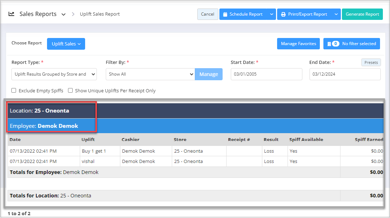Image resolution: width=390 pixels, height=218 pixels.
Task: Open the Filter By Show All dropdown
Action: pos(150,74)
